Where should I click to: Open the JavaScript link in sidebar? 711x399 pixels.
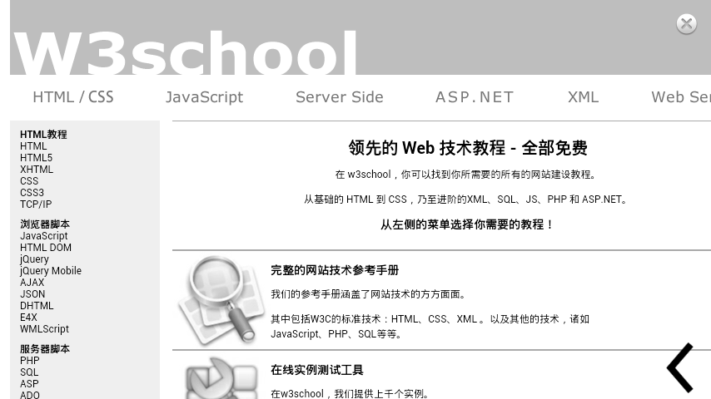click(43, 236)
